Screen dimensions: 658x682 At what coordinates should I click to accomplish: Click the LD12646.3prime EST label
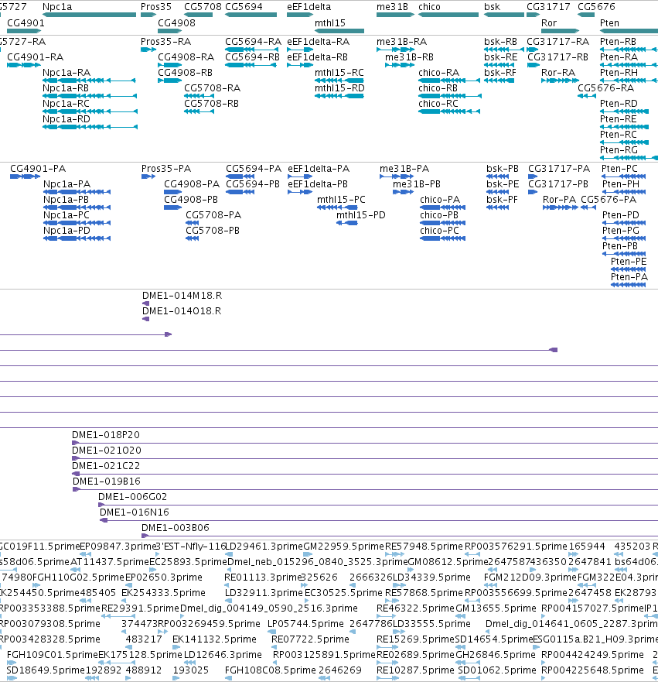point(223,655)
